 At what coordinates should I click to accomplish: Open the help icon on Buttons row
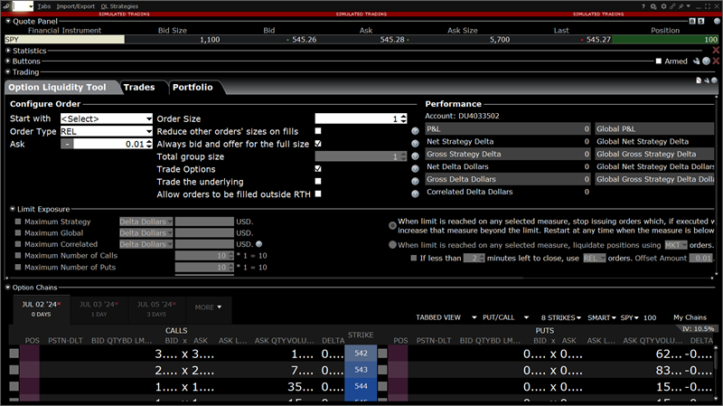click(x=707, y=61)
